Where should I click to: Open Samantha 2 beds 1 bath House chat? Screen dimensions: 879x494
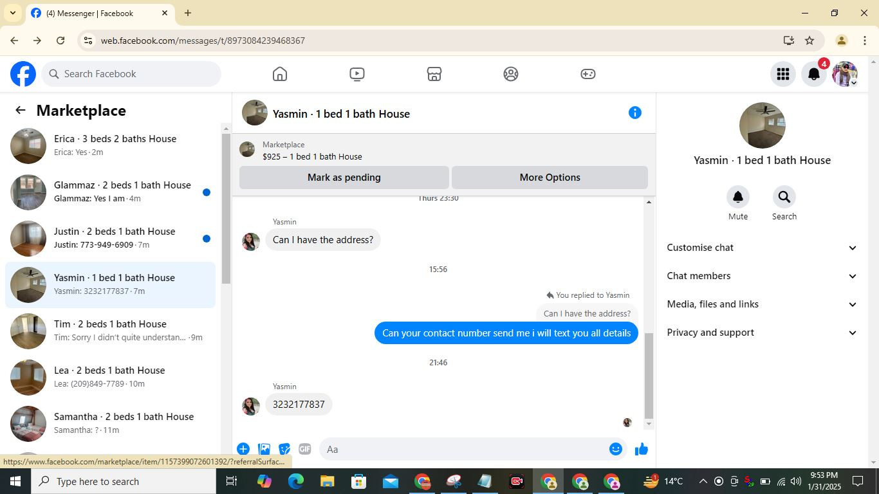pyautogui.click(x=111, y=424)
